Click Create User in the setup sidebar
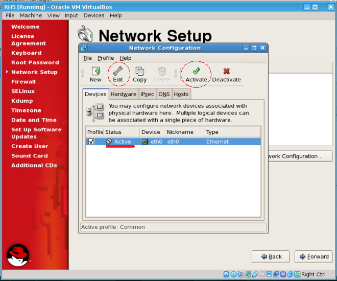337x281 pixels. tap(30, 146)
